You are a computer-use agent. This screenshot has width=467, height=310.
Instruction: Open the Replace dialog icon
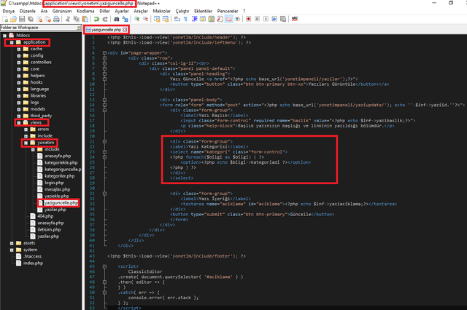click(125, 19)
